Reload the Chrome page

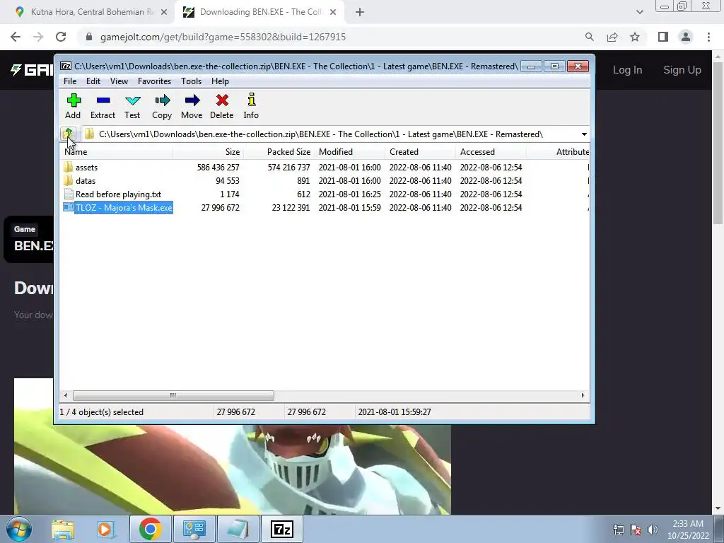pyautogui.click(x=61, y=37)
